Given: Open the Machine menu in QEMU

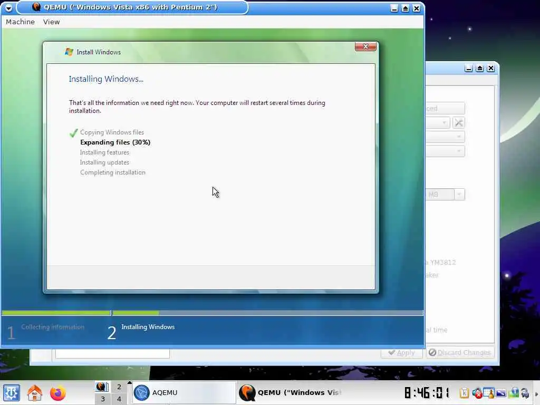Looking at the screenshot, I should [21, 22].
